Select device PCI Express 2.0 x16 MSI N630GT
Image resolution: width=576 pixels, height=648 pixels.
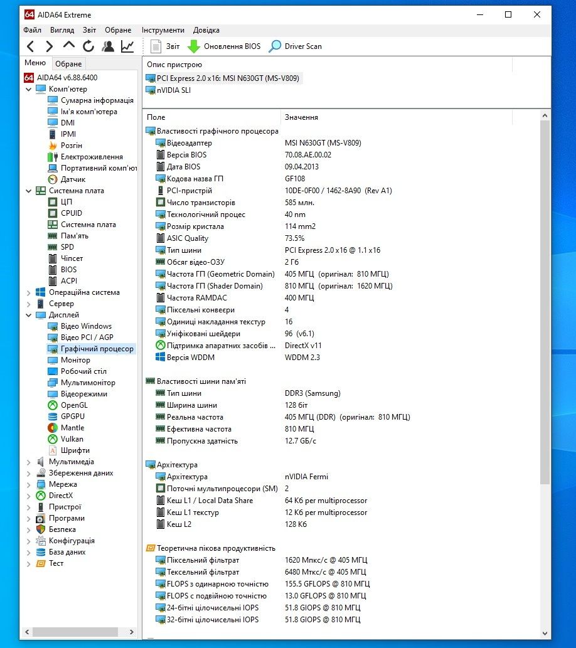[223, 78]
